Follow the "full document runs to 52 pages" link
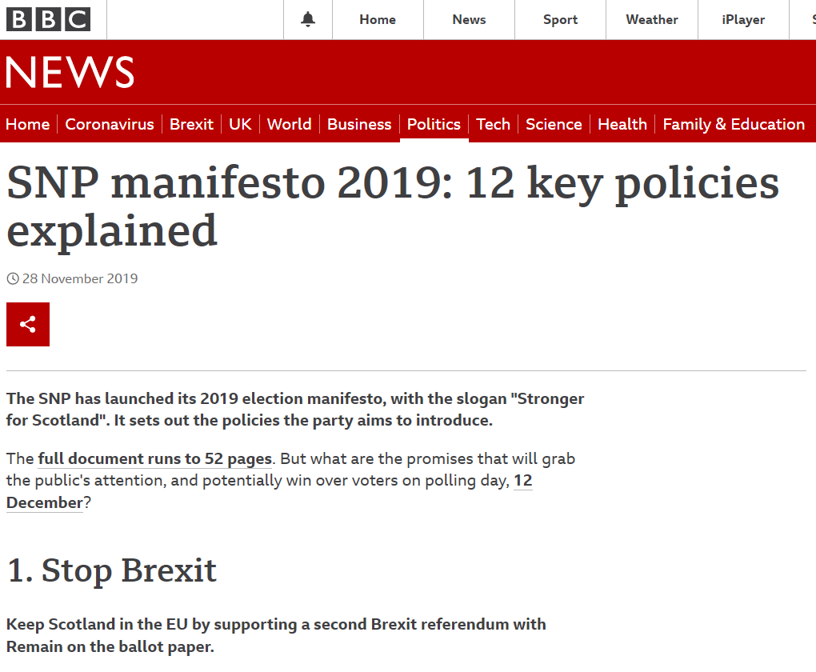 click(155, 459)
